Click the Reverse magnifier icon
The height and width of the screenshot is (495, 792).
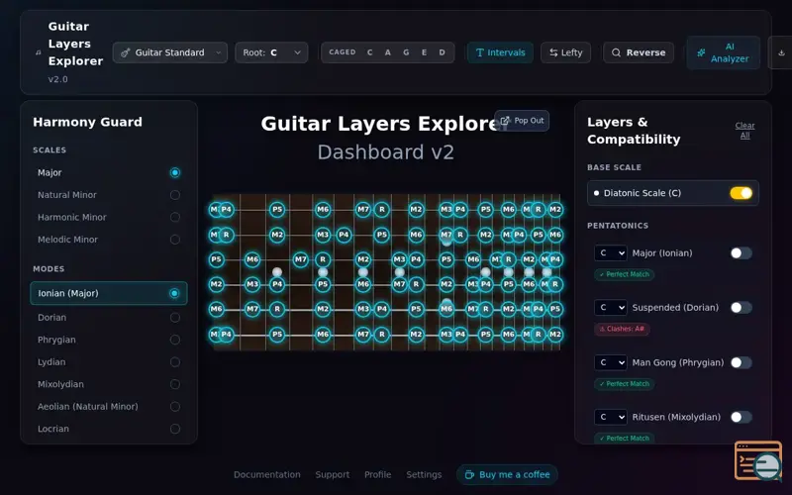pos(616,52)
